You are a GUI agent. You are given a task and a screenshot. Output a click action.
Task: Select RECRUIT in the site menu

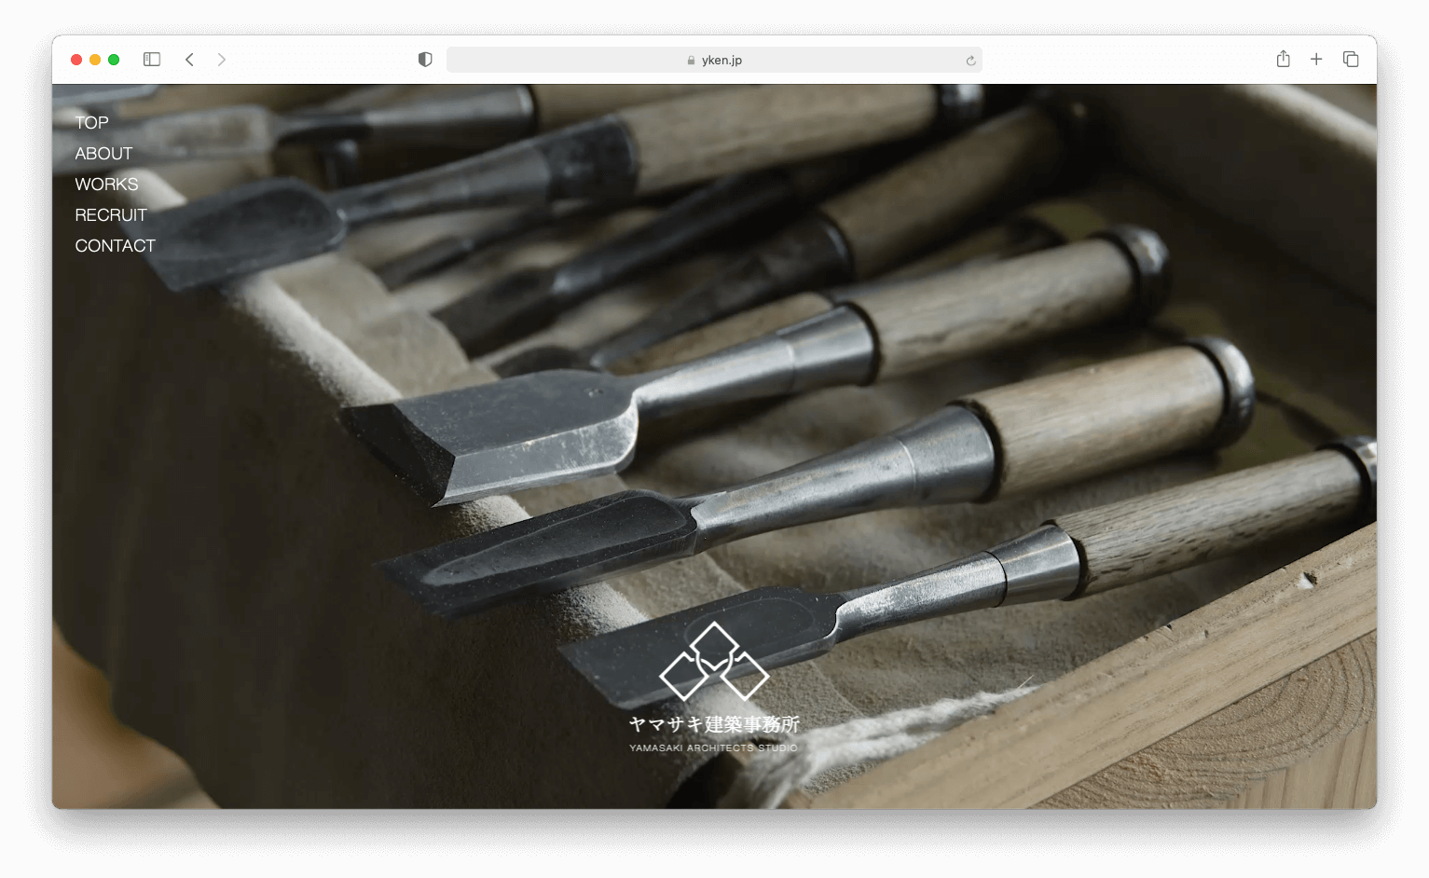(x=111, y=215)
